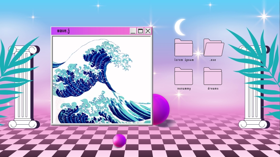Select the small purple sphere on the floor
This screenshot has height=157, width=280.
click(x=119, y=140)
